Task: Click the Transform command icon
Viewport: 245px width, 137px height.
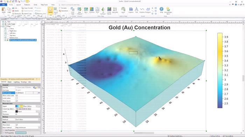Action: [60, 11]
